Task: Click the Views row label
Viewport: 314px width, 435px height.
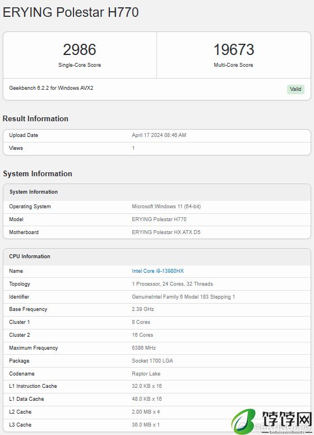Action: tap(16, 148)
